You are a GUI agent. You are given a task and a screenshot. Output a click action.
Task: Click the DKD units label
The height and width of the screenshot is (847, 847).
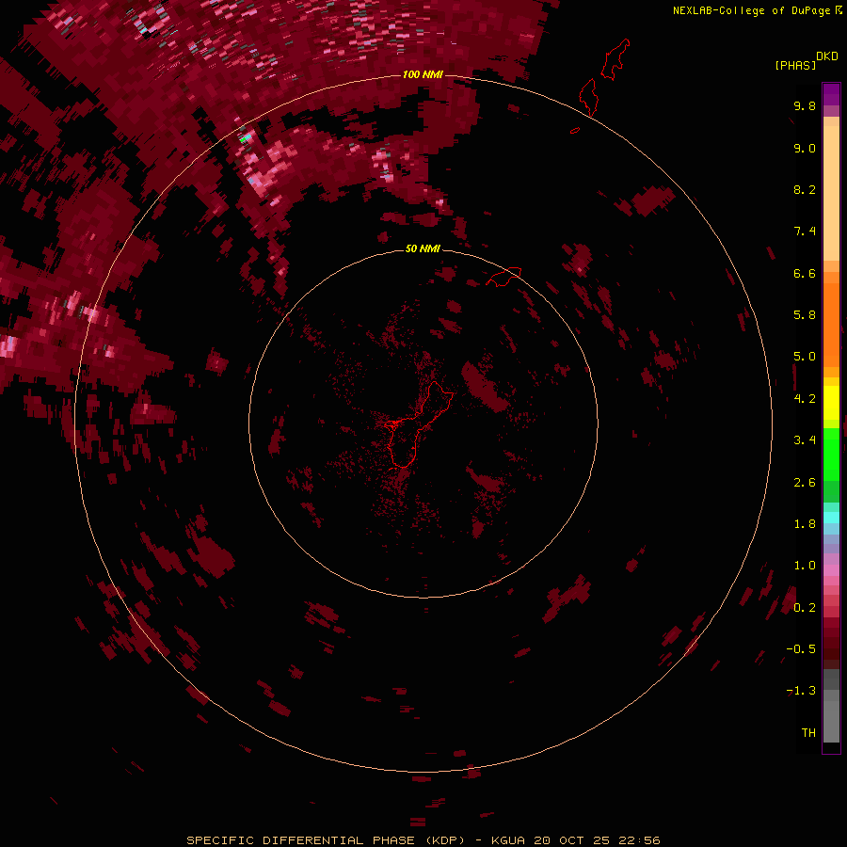click(x=827, y=56)
